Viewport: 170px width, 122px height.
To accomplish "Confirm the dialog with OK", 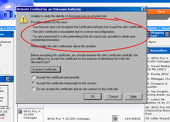I will [93, 97].
